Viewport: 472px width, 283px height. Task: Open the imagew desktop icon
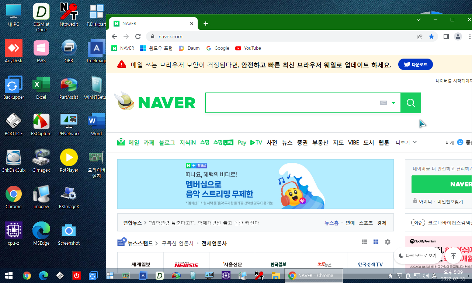coord(41,197)
